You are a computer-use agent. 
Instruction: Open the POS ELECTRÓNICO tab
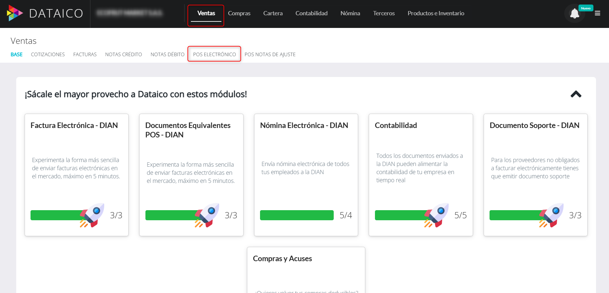point(215,55)
